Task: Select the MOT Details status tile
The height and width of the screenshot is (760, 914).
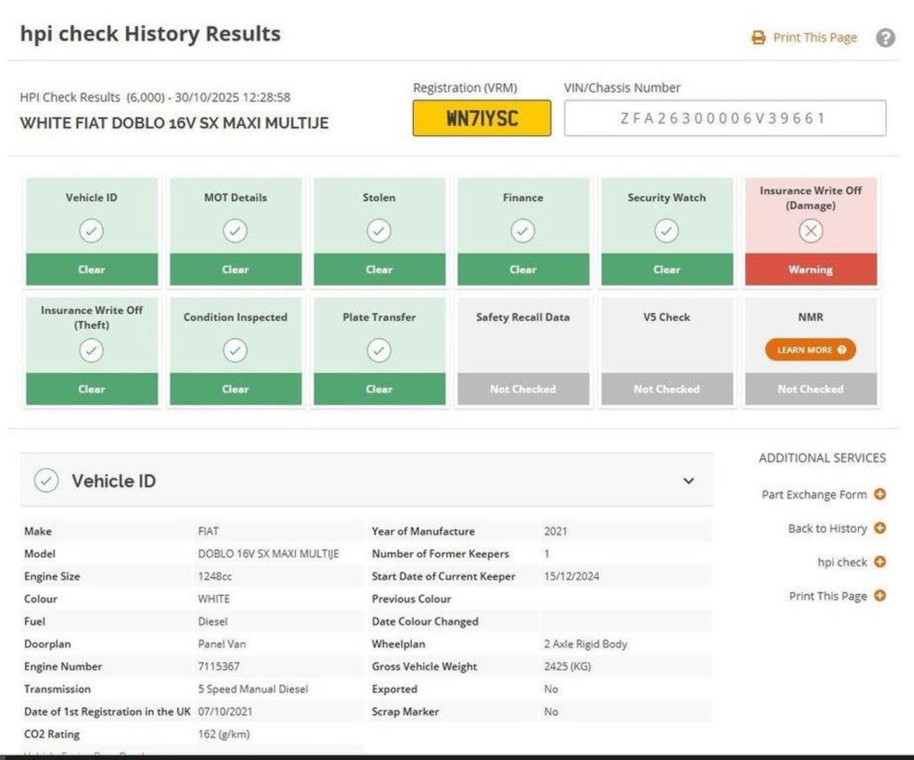Action: [x=235, y=231]
